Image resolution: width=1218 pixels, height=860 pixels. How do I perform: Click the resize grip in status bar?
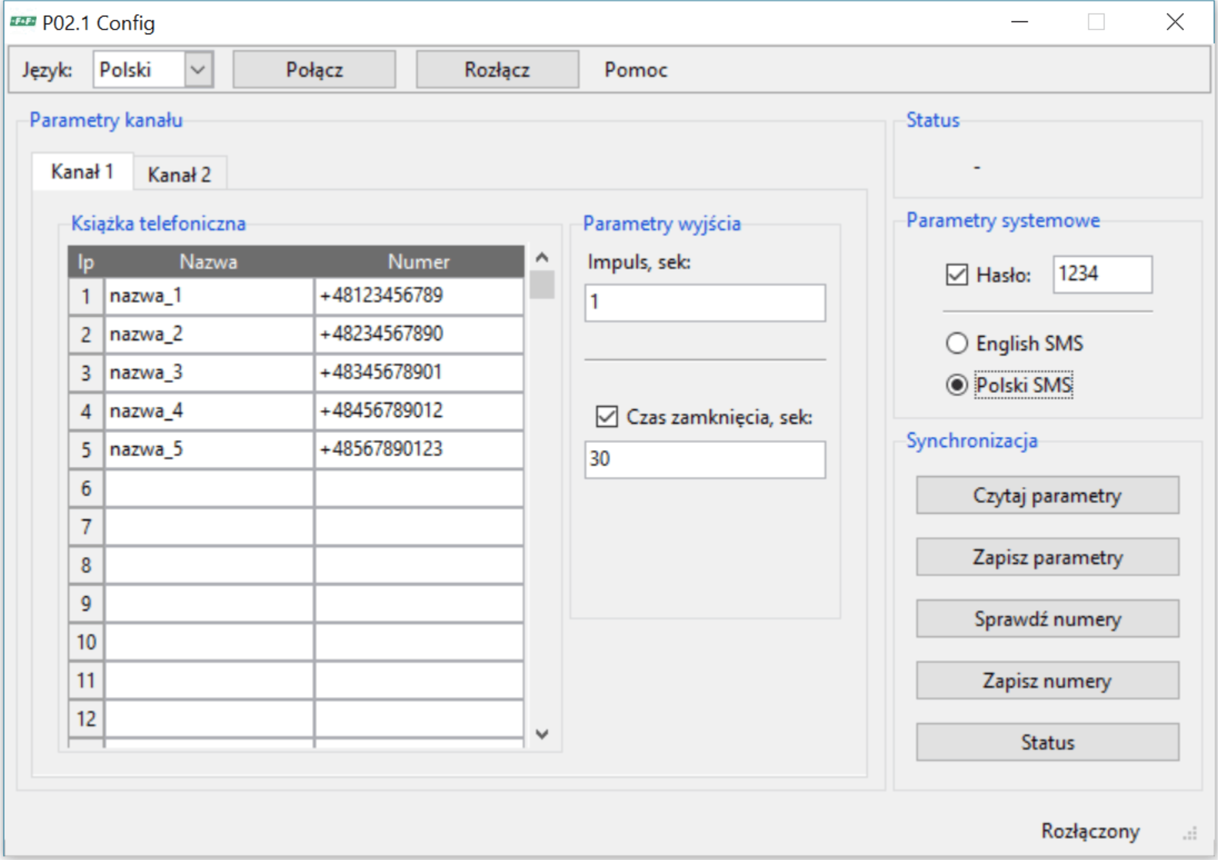[1190, 833]
